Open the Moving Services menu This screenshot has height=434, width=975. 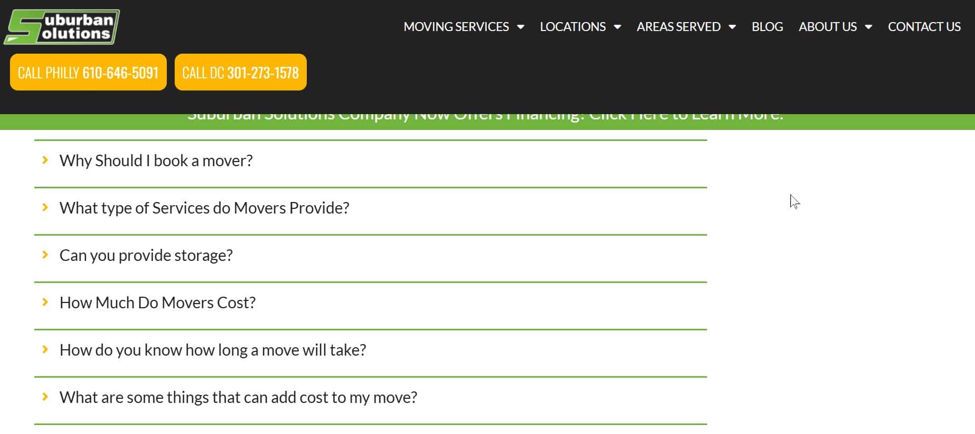456,27
